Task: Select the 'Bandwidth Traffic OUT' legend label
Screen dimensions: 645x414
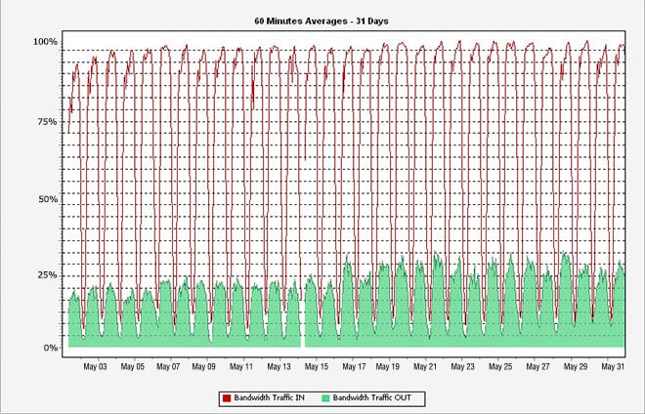Action: tap(372, 397)
